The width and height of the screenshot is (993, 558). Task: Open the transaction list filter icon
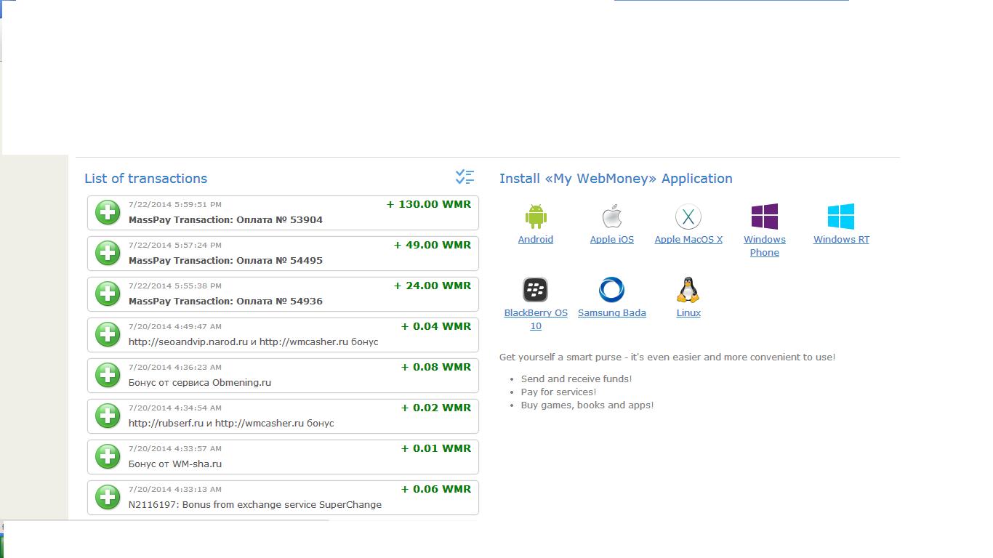coord(465,177)
